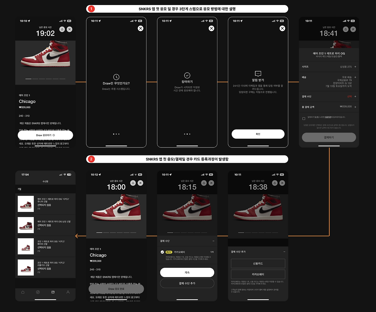This screenshot has height=312, width=376.
Task: Tap the share icon on the 18:00 screen
Action: pos(133,183)
